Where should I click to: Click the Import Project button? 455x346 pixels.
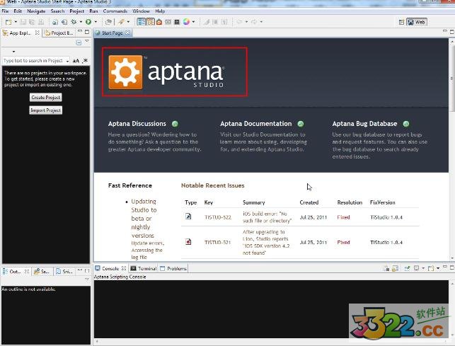46,110
